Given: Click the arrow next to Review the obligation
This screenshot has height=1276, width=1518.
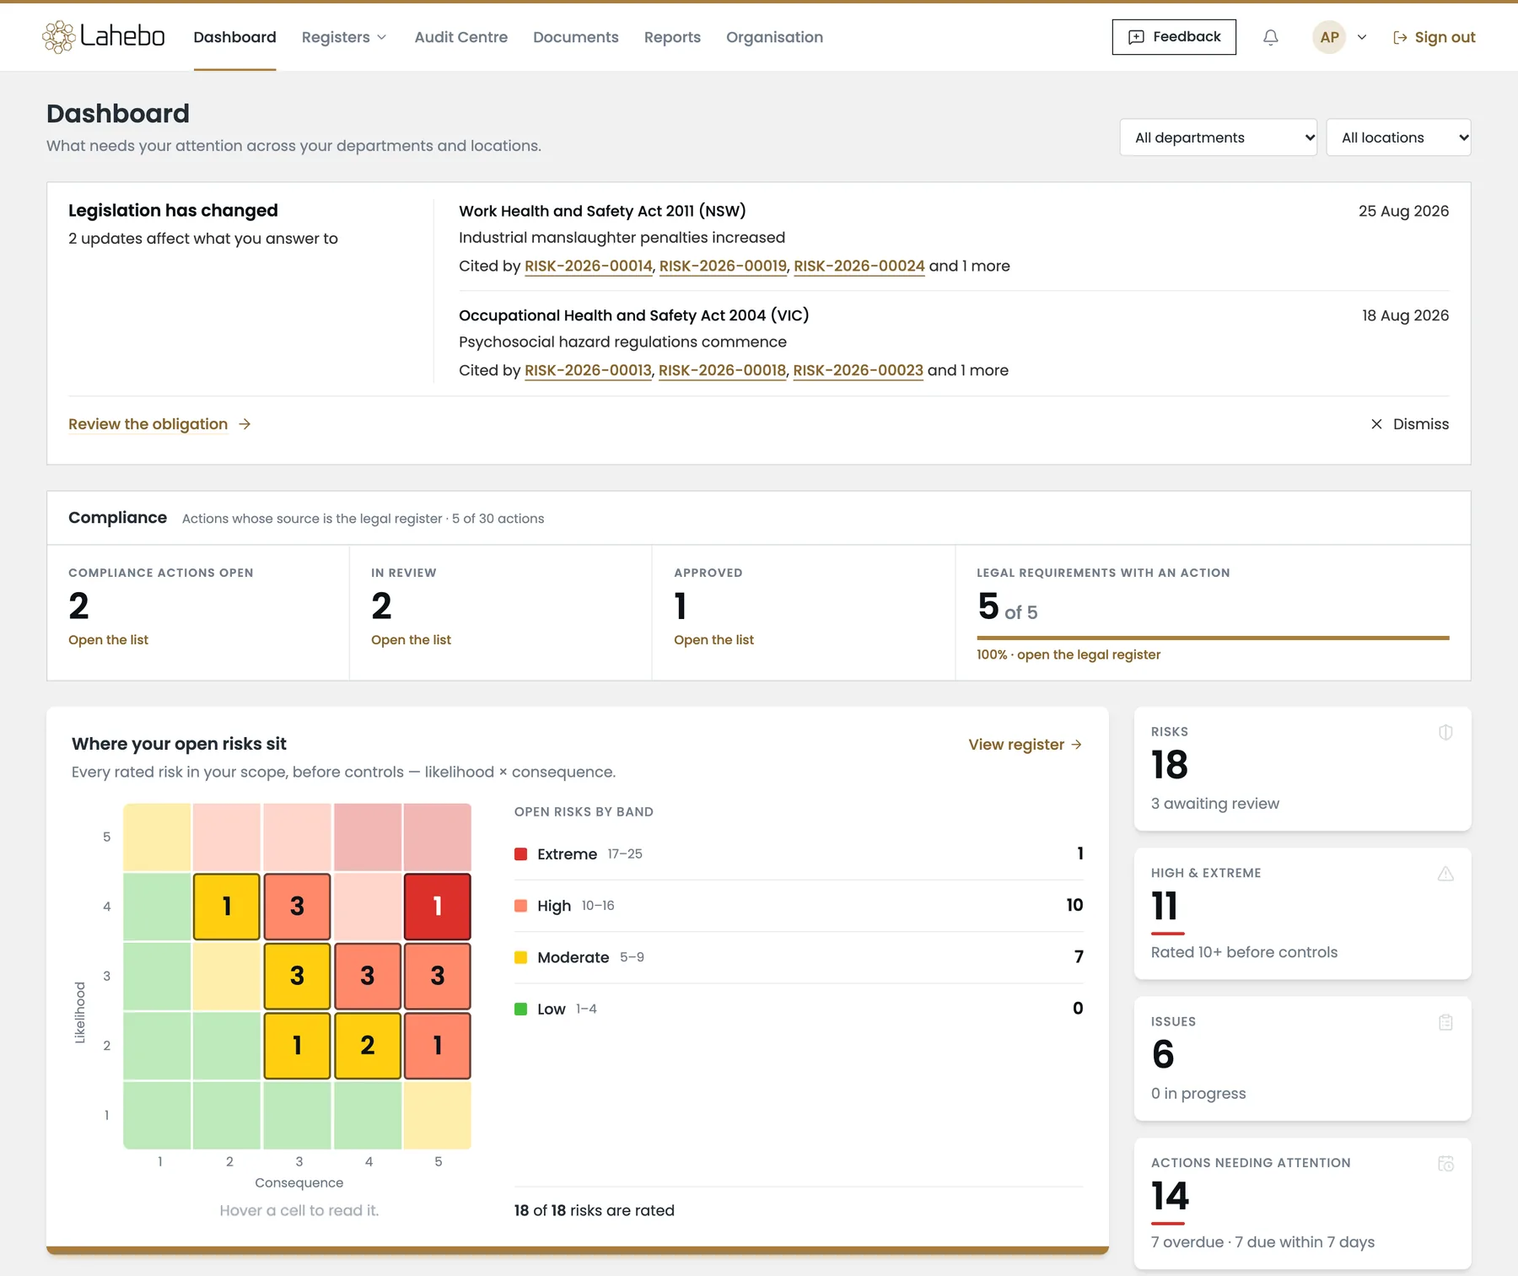Looking at the screenshot, I should [245, 424].
